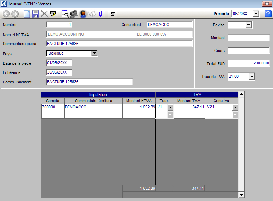Select the Montant TVA cell 347.11
The width and height of the screenshot is (273, 201).
(x=189, y=107)
